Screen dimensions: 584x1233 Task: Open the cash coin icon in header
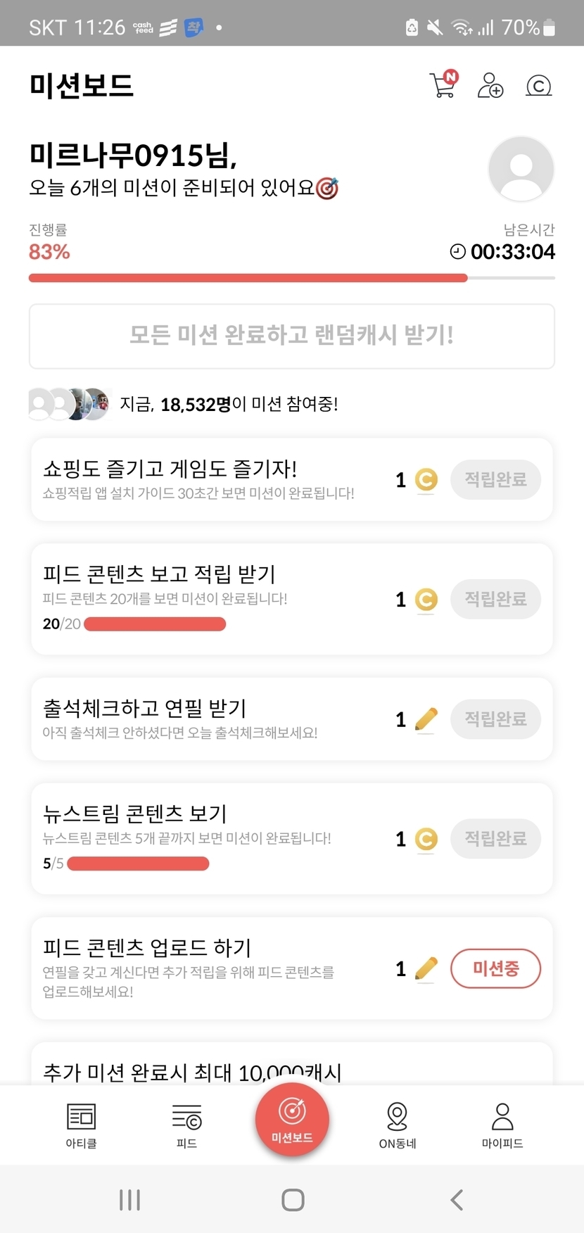coord(538,86)
